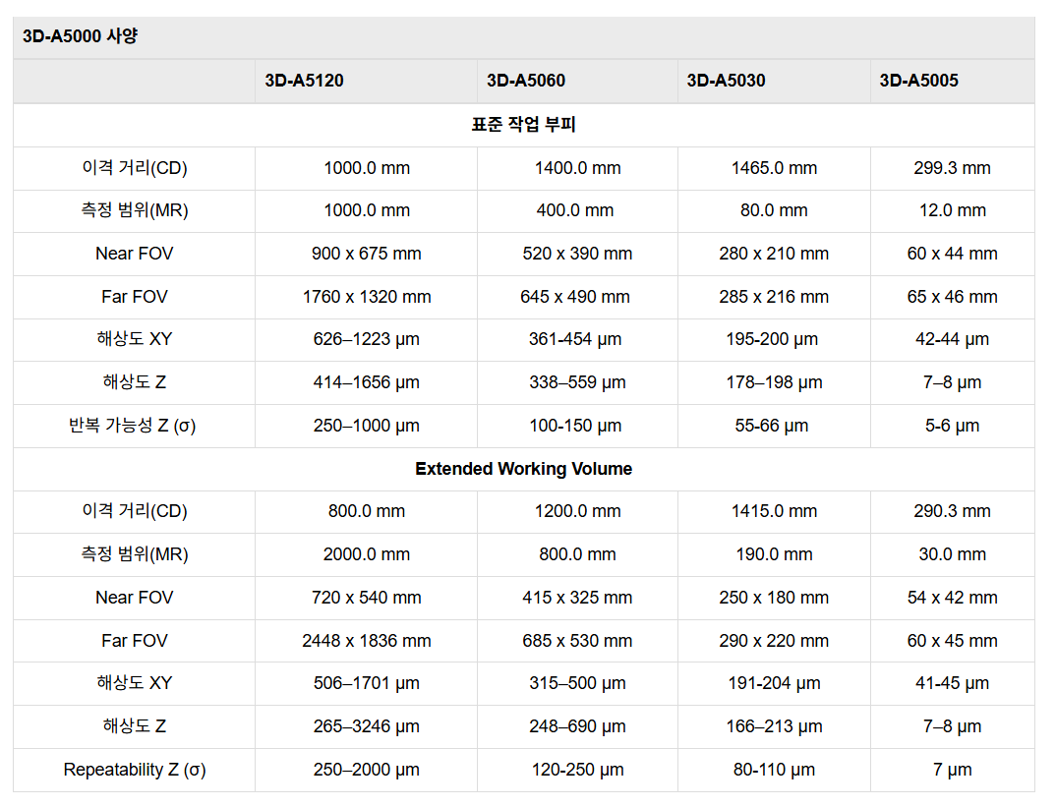Click the 3D-A5030 column header

tap(726, 81)
